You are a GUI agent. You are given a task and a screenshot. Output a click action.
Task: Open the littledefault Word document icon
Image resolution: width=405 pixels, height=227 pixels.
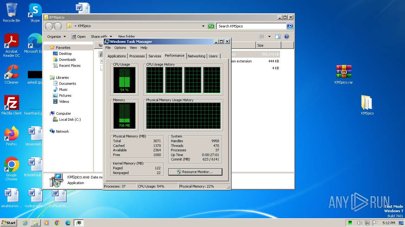point(35,167)
